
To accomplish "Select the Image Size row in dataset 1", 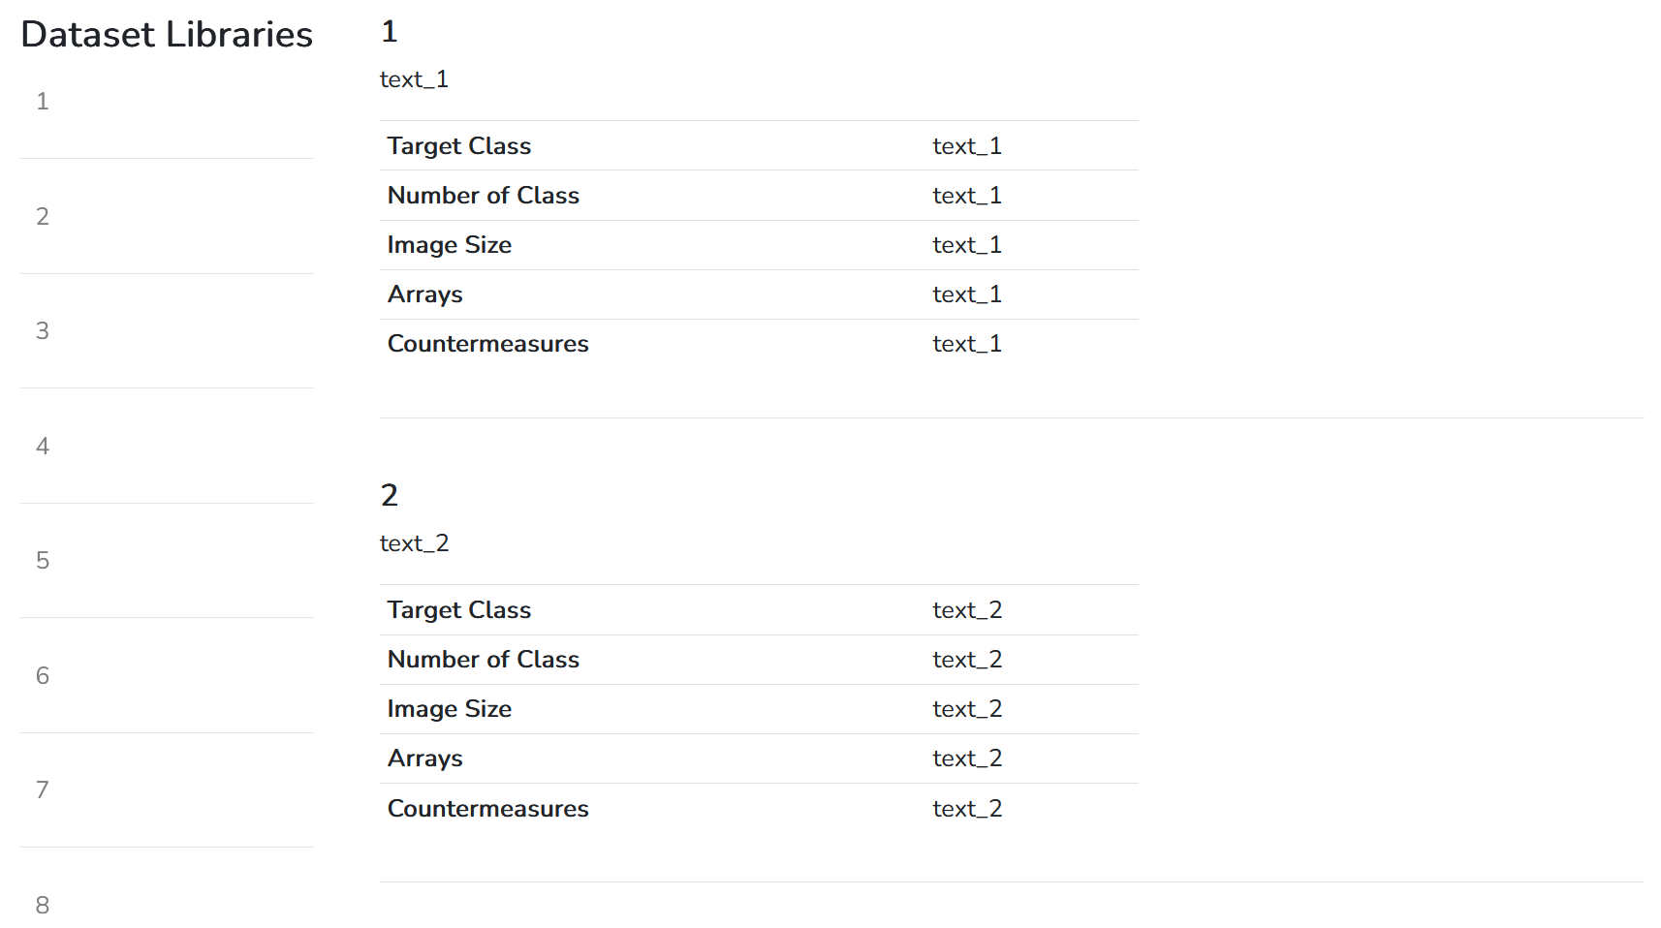I will coord(449,244).
